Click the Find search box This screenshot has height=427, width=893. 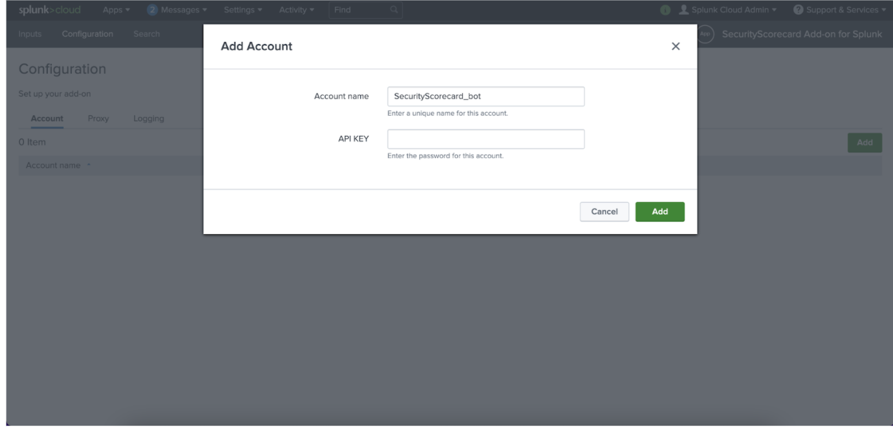(365, 10)
